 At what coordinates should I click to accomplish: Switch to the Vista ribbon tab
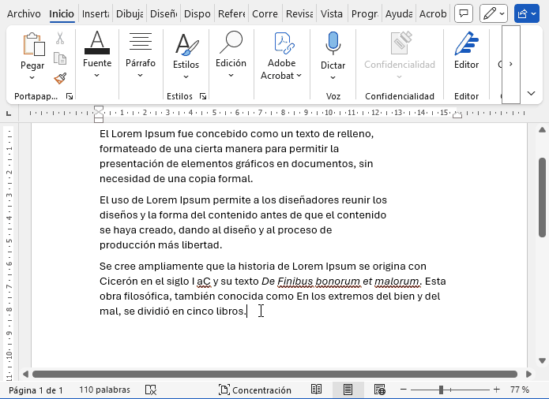click(x=332, y=13)
